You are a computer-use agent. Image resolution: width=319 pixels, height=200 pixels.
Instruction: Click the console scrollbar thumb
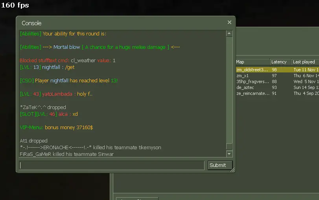pyautogui.click(x=229, y=146)
